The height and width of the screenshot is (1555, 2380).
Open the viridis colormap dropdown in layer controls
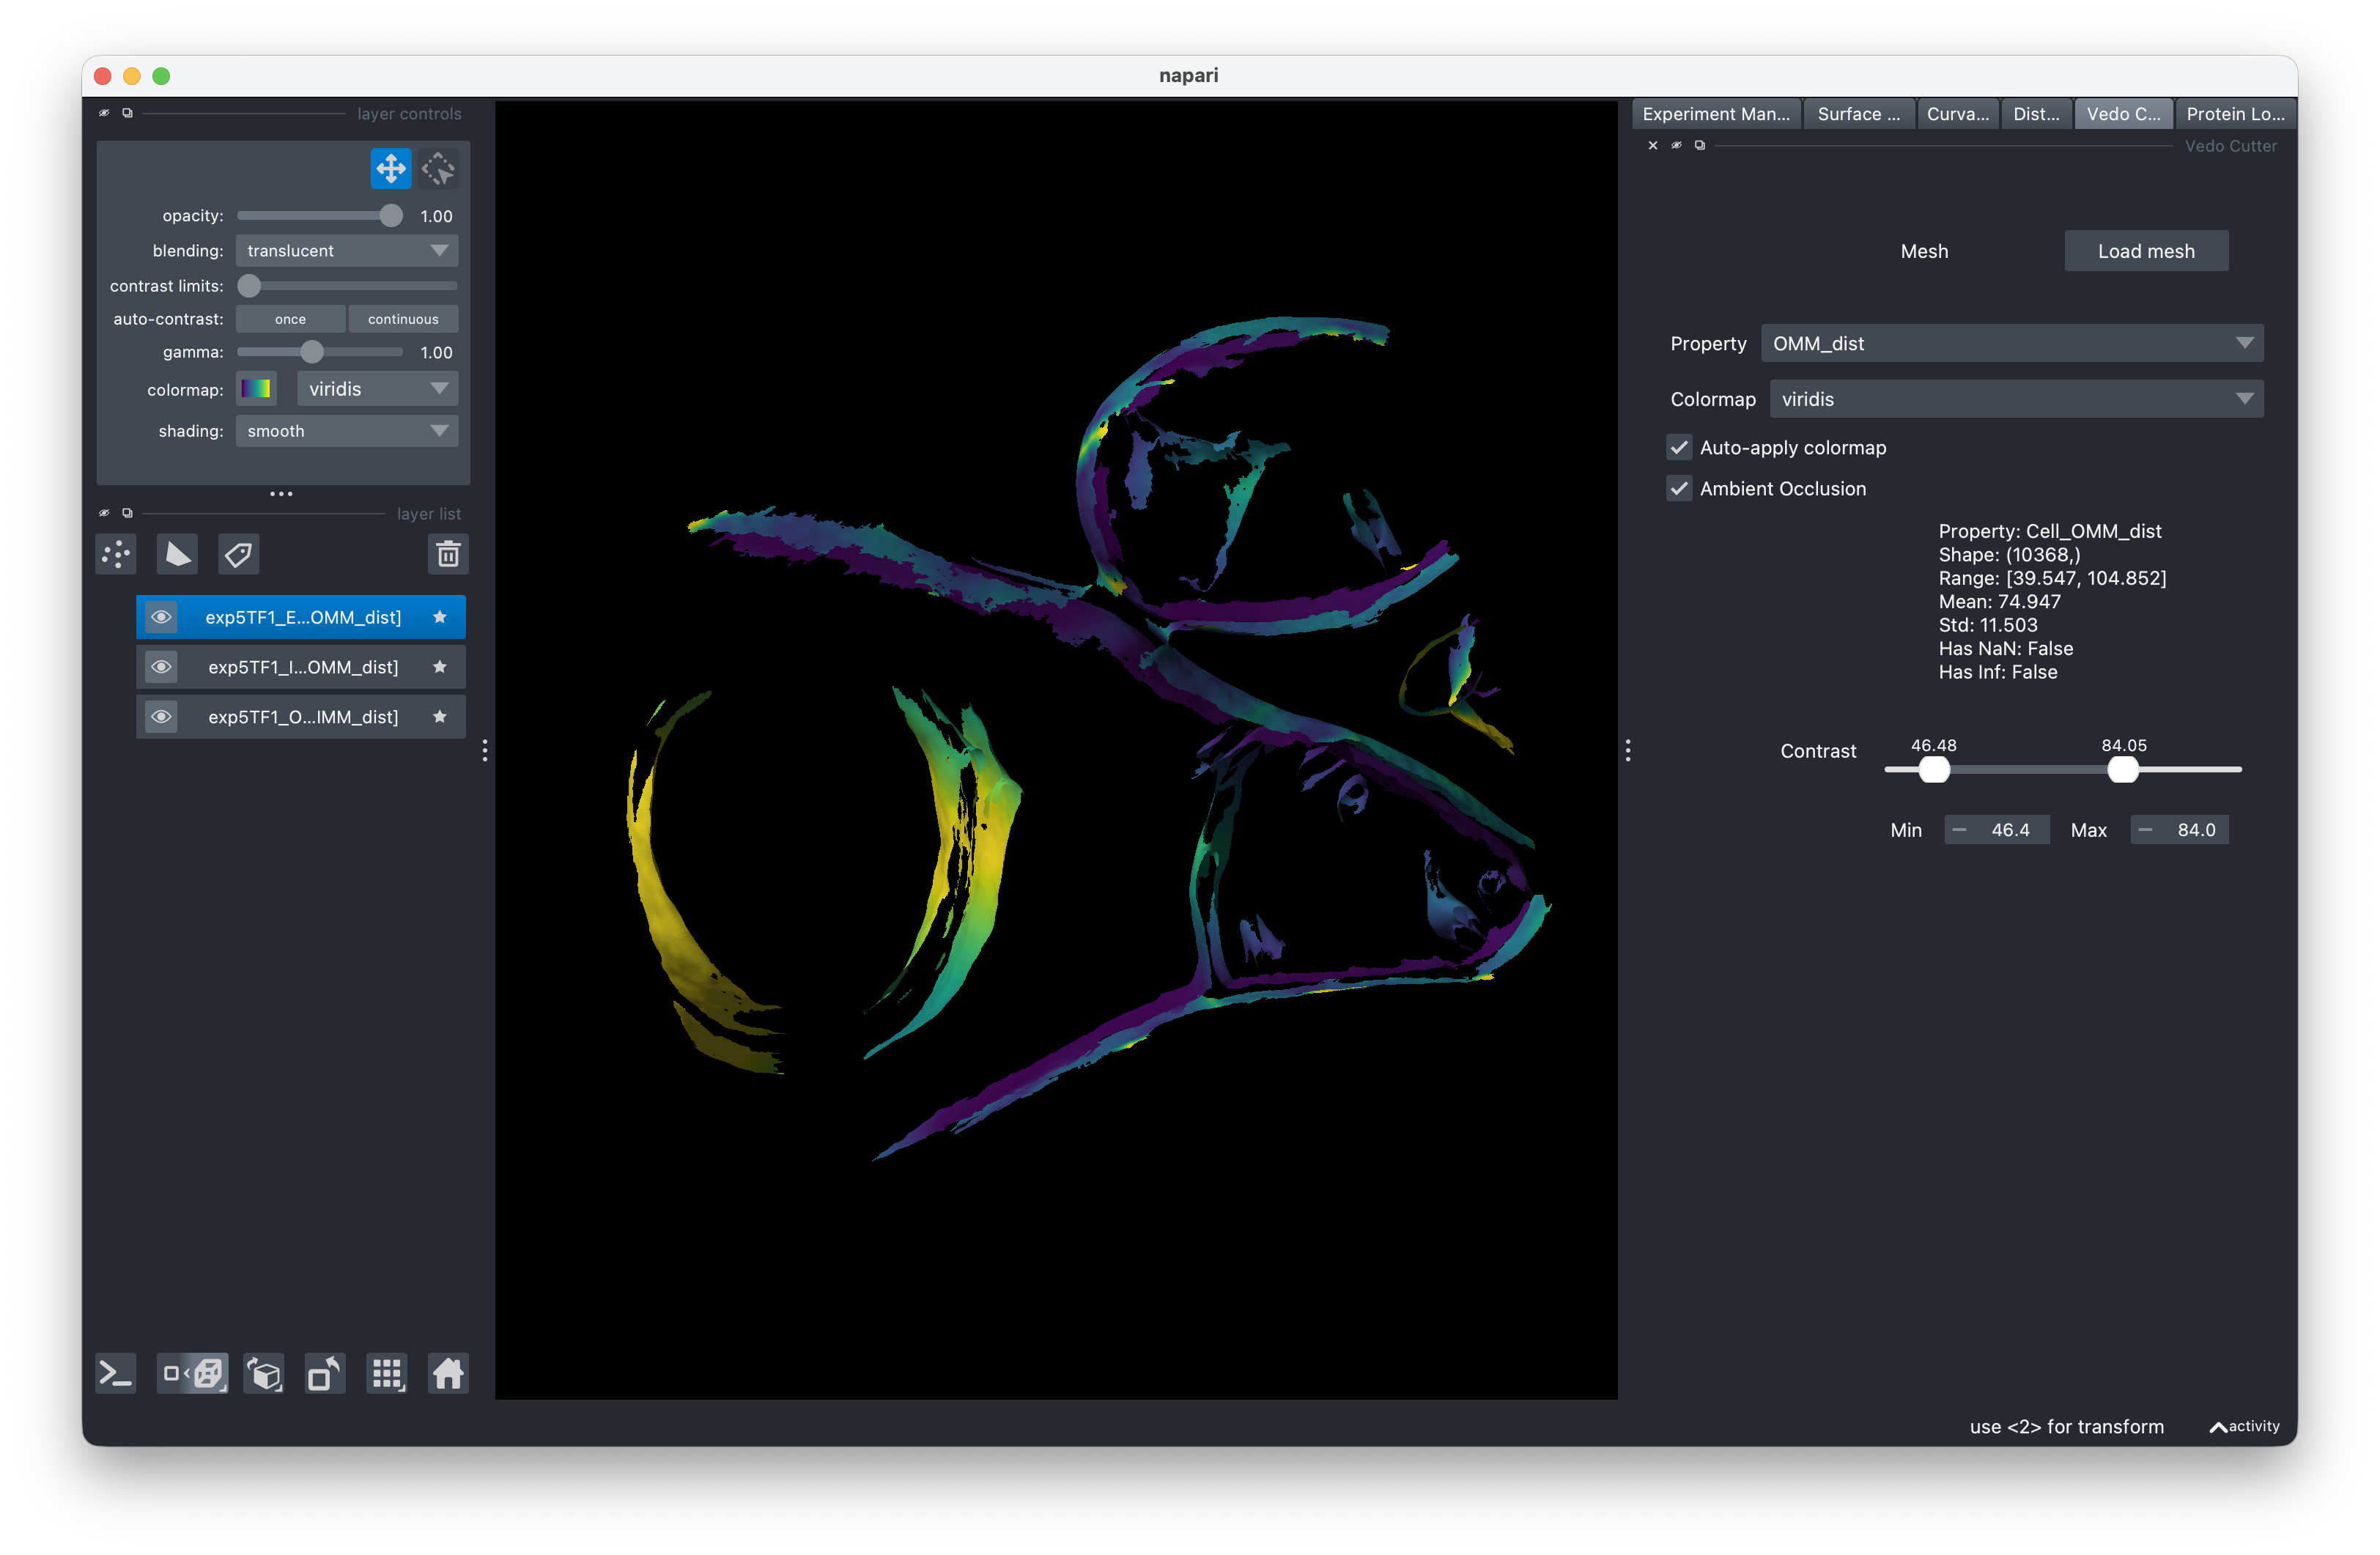click(377, 388)
